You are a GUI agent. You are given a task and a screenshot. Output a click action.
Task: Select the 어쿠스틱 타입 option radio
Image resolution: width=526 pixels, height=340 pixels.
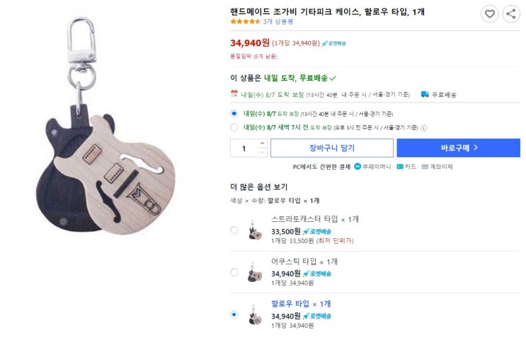pyautogui.click(x=234, y=272)
